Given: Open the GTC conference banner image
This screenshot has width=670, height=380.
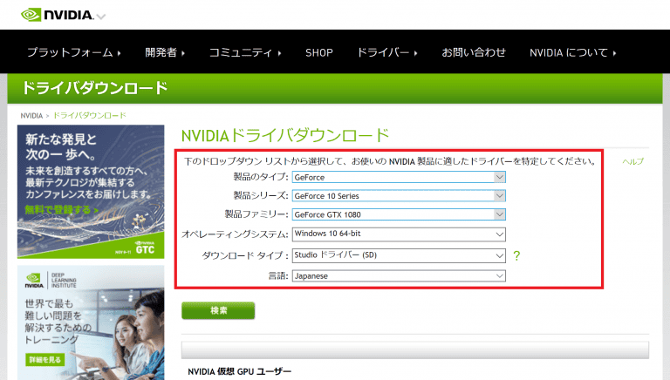Looking at the screenshot, I should (x=91, y=191).
